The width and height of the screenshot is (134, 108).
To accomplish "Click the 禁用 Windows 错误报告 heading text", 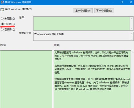I will tap(18, 9).
